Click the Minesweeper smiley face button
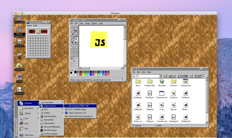Image resolution: width=232 pixels, height=138 pixels. point(38,31)
